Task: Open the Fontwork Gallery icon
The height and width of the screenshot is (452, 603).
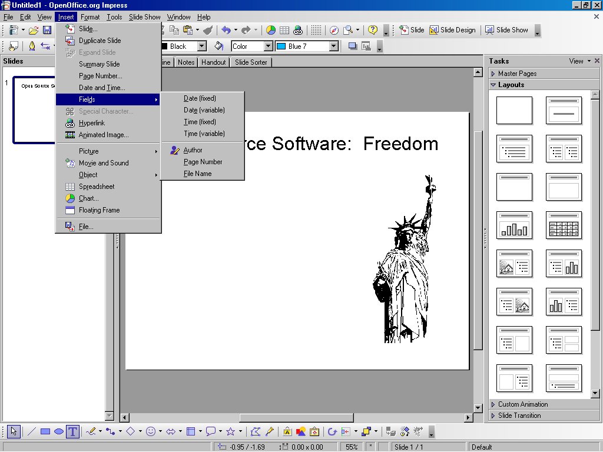Action: [x=287, y=431]
